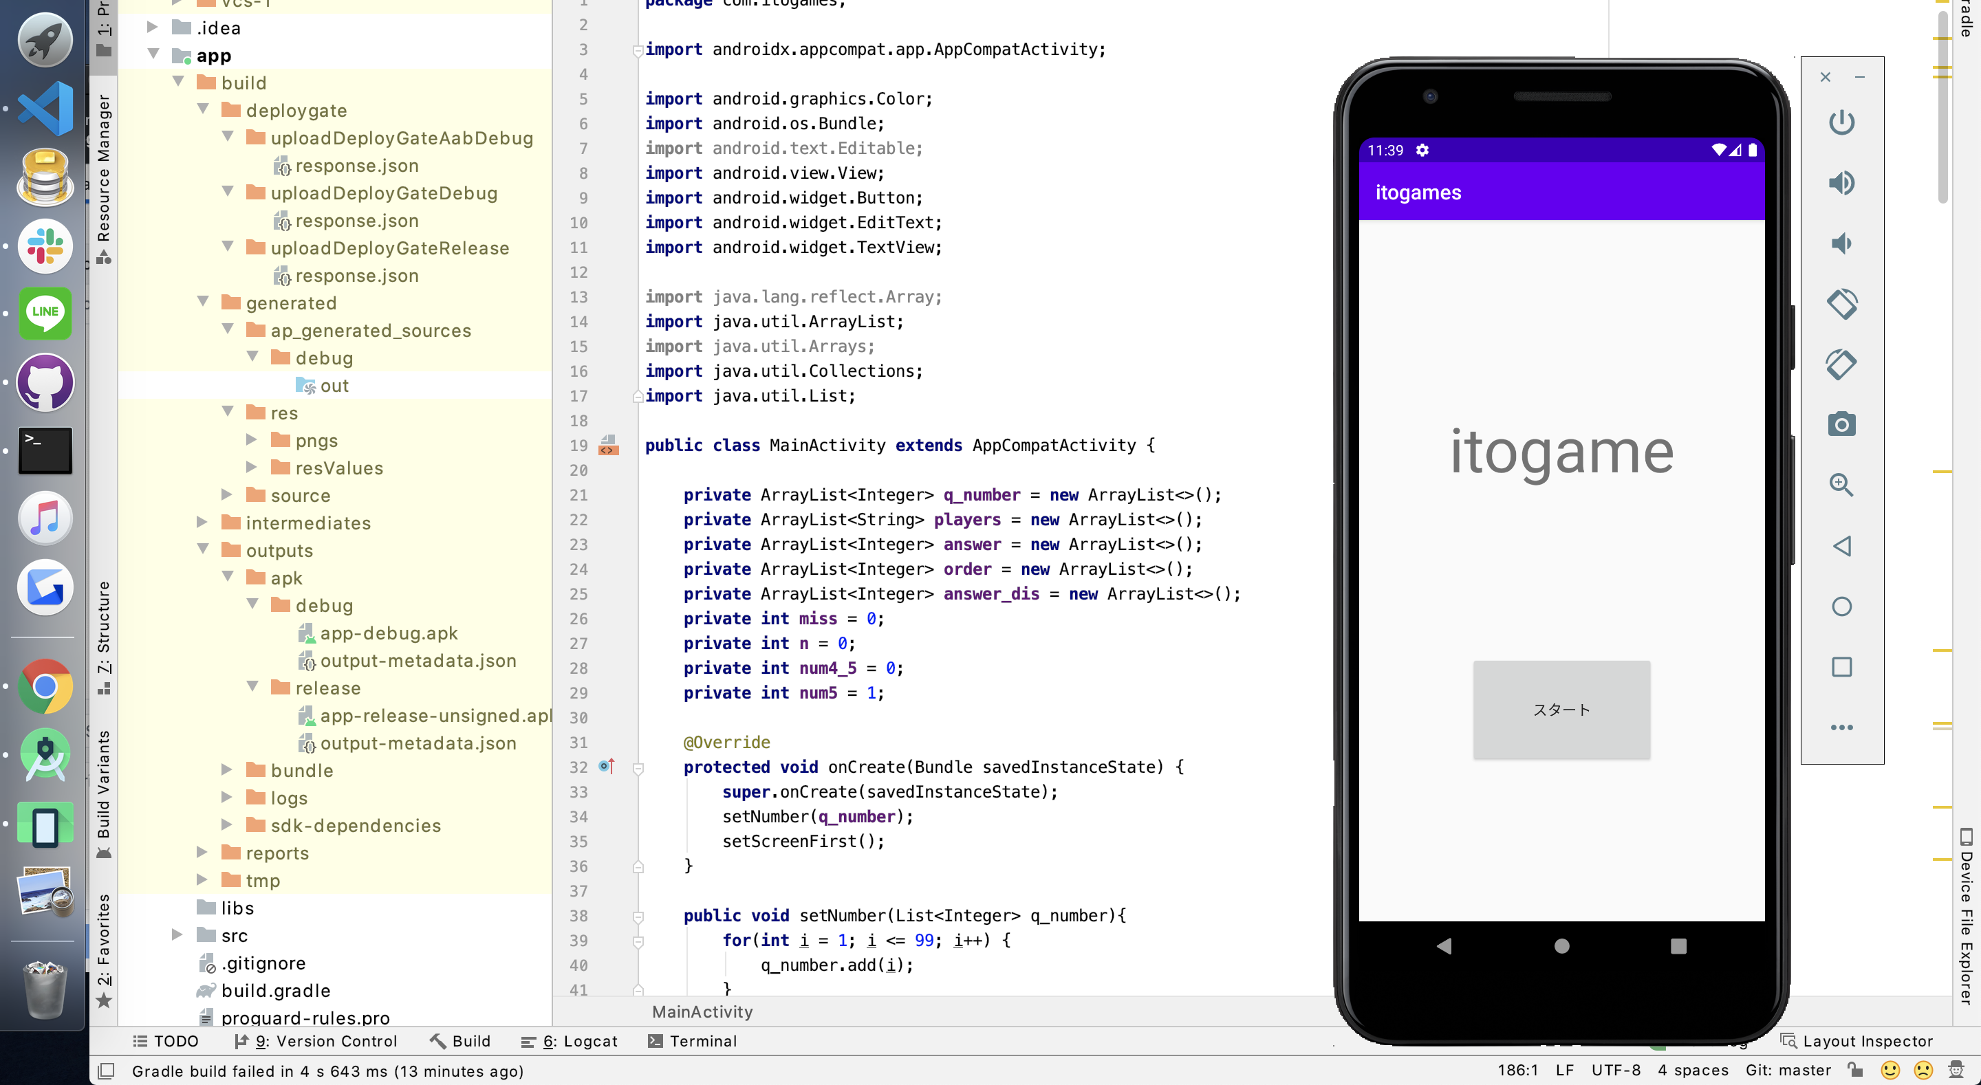Take emulator screenshot with camera icon
Viewport: 1981px width, 1085px height.
pos(1841,424)
